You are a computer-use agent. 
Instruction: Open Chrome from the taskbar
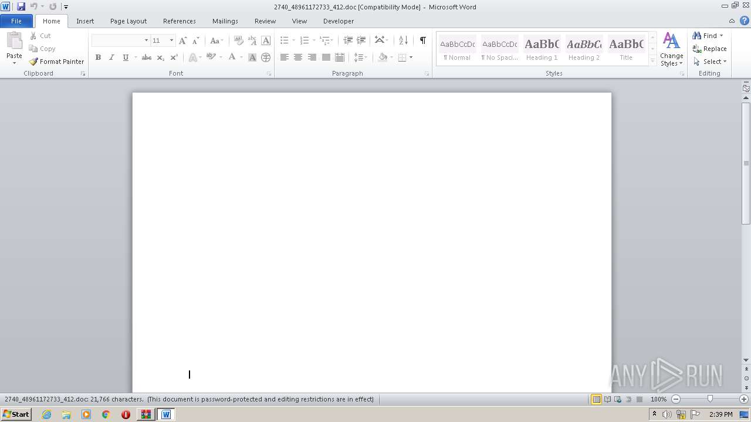tap(106, 414)
